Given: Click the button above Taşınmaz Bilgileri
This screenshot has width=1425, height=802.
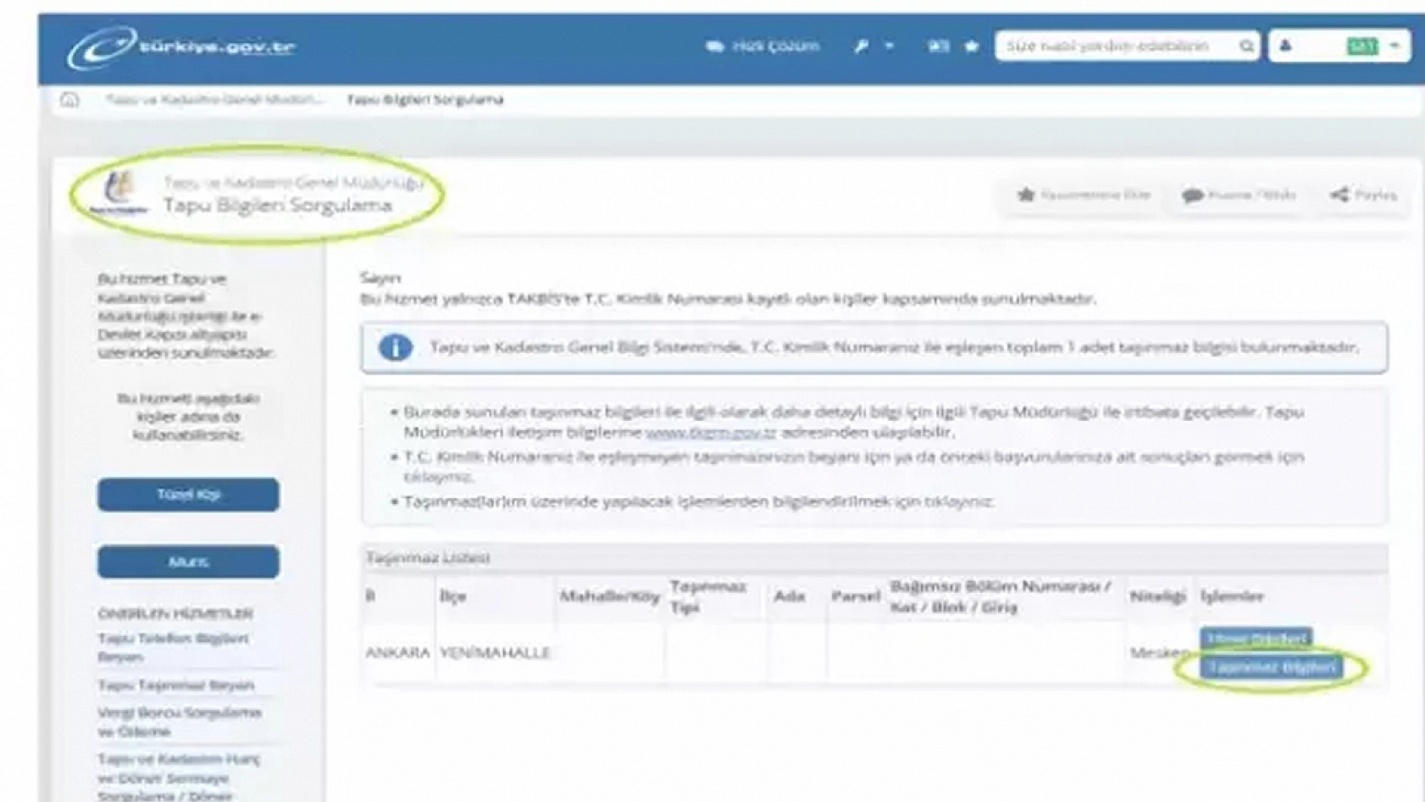Looking at the screenshot, I should (x=1256, y=638).
